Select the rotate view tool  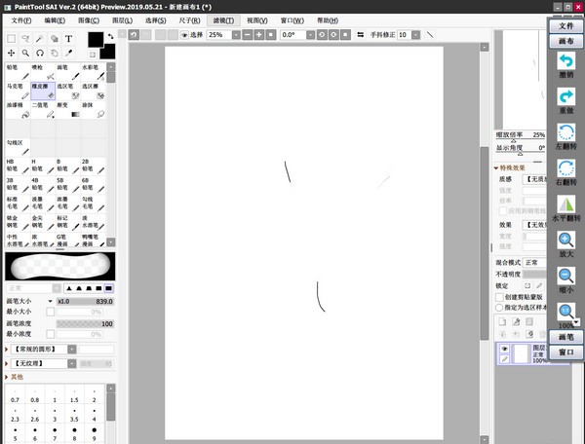point(40,53)
